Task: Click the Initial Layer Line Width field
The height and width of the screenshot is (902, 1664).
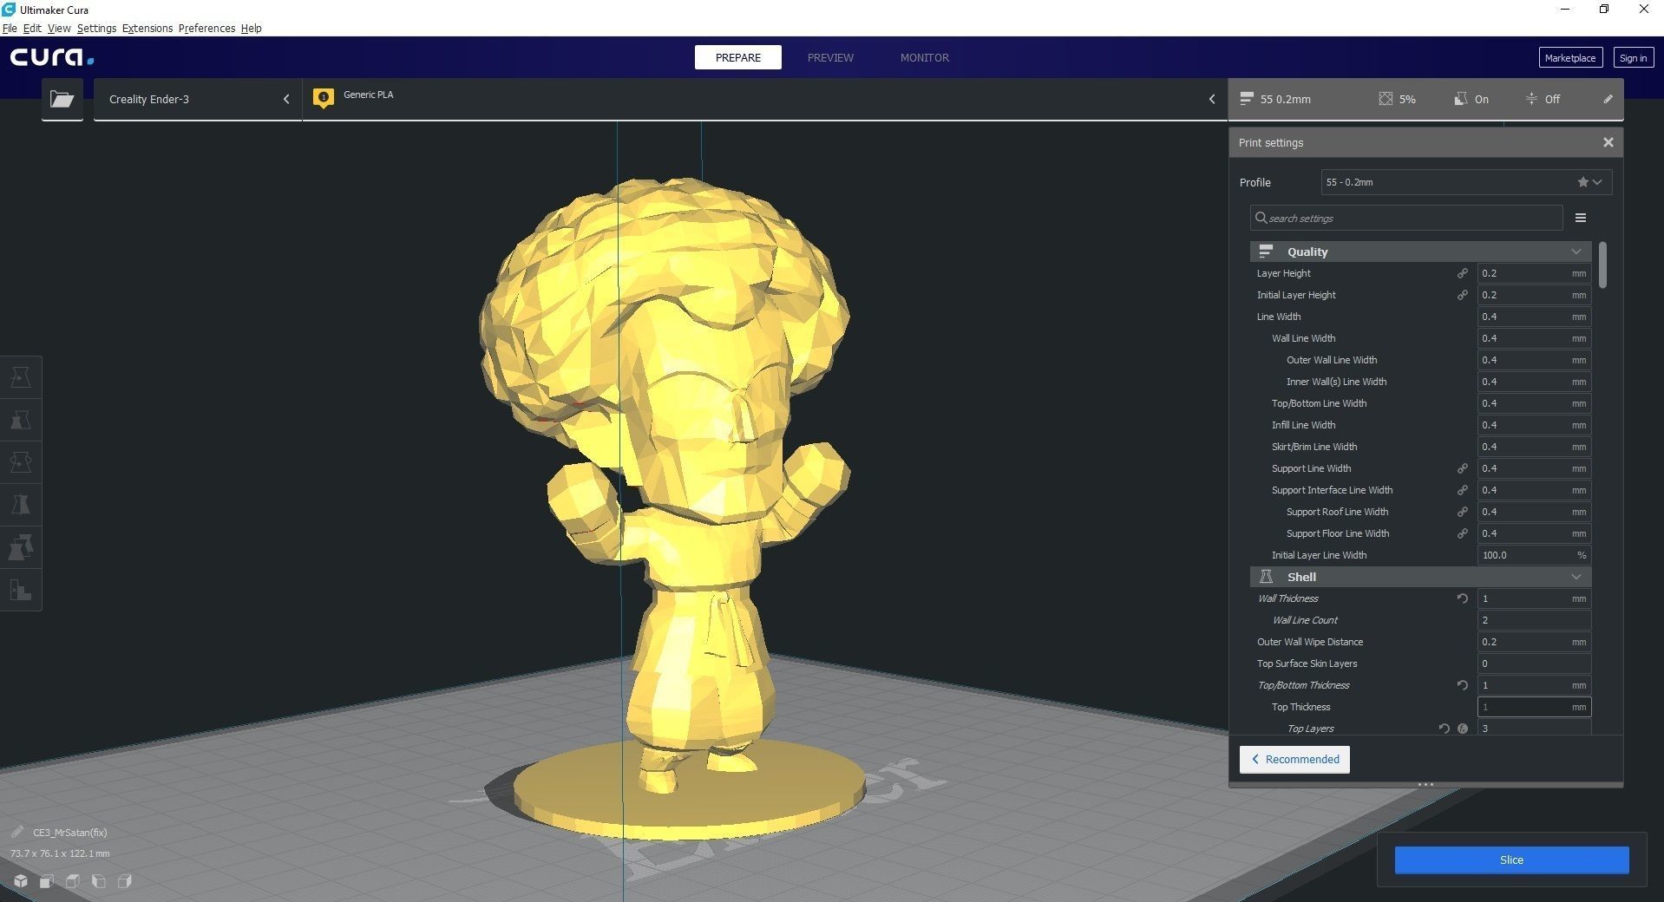Action: [x=1534, y=555]
